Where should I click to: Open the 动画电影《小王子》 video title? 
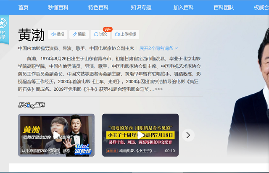(138, 151)
